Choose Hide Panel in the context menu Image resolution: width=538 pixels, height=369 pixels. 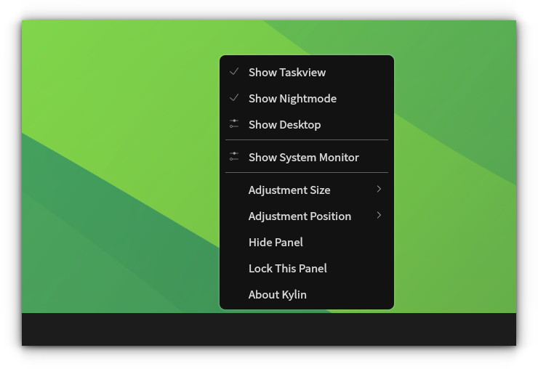click(276, 242)
